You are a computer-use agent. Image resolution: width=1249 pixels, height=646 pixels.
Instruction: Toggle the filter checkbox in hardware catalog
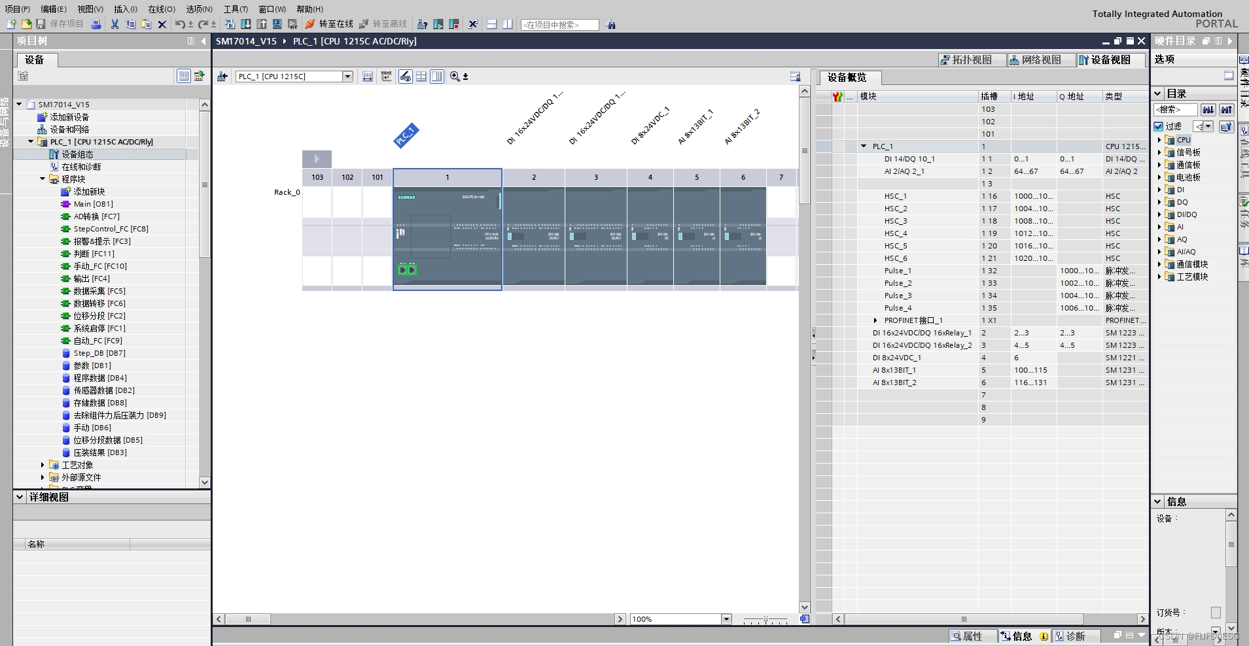click(1159, 126)
